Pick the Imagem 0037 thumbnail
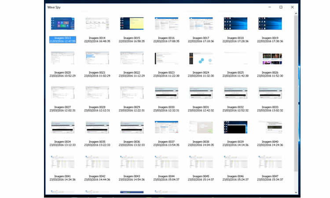This screenshot has height=198, width=330. 166,127
